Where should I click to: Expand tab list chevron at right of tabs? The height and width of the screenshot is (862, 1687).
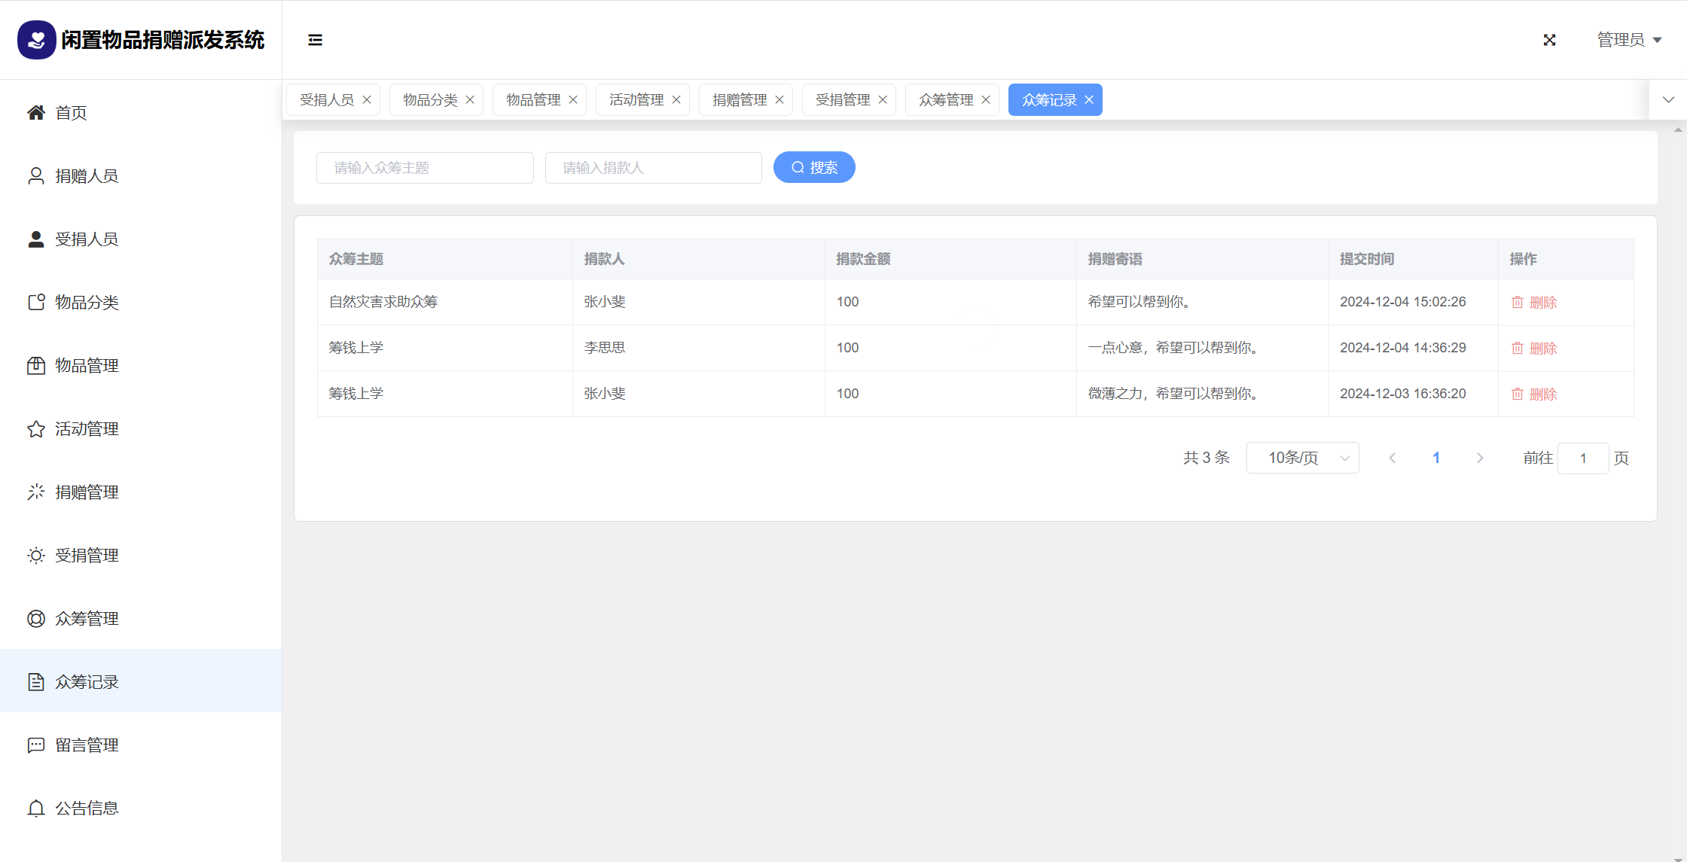[x=1668, y=99]
